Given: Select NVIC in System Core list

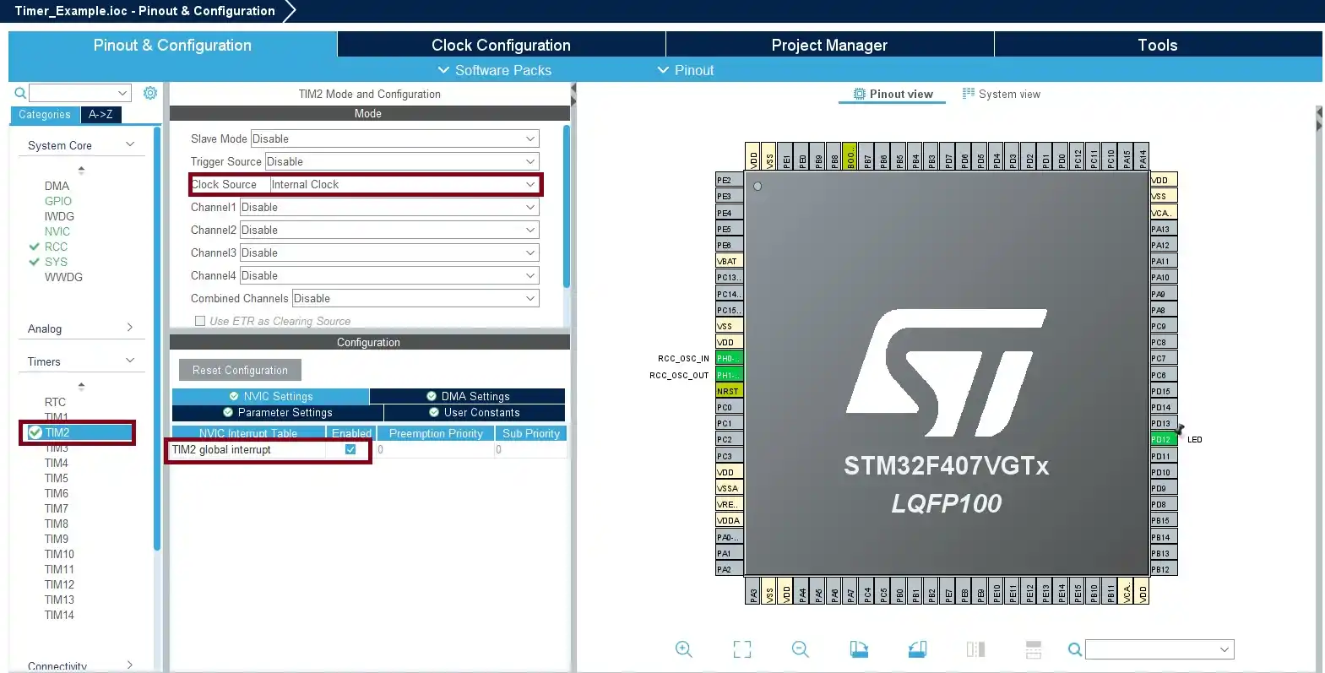Looking at the screenshot, I should point(57,231).
